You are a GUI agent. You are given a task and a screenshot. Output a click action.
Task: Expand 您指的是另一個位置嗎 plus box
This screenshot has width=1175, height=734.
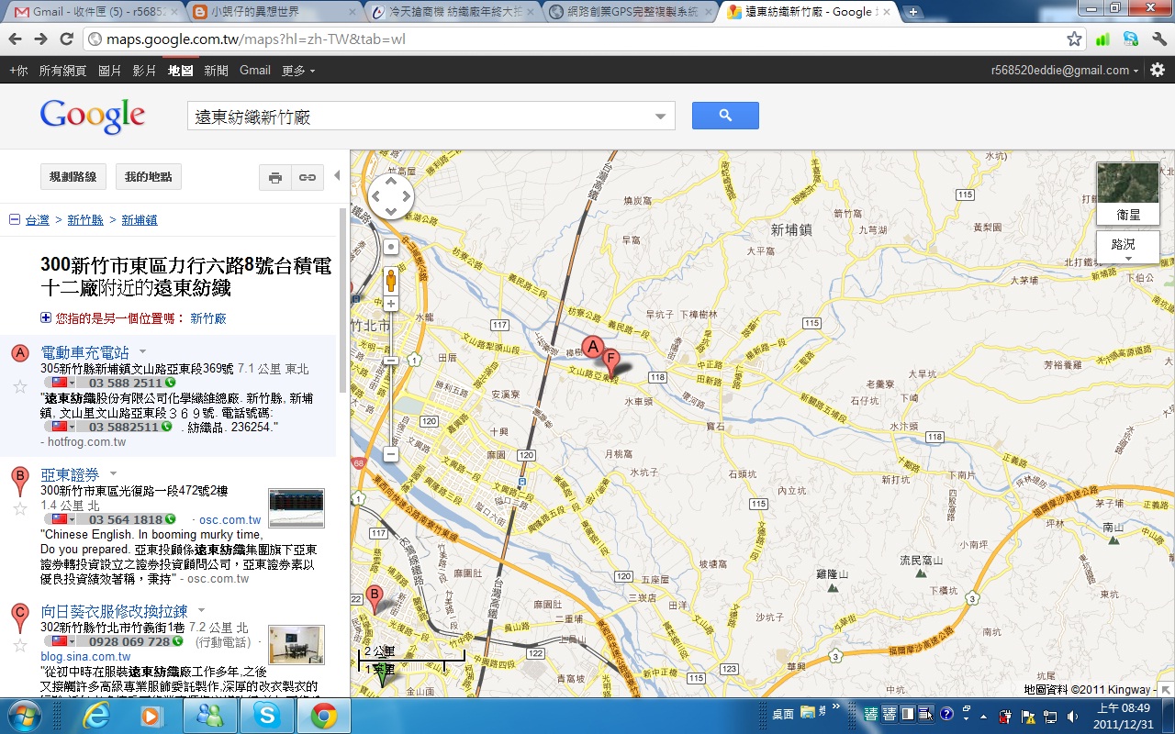(x=46, y=317)
